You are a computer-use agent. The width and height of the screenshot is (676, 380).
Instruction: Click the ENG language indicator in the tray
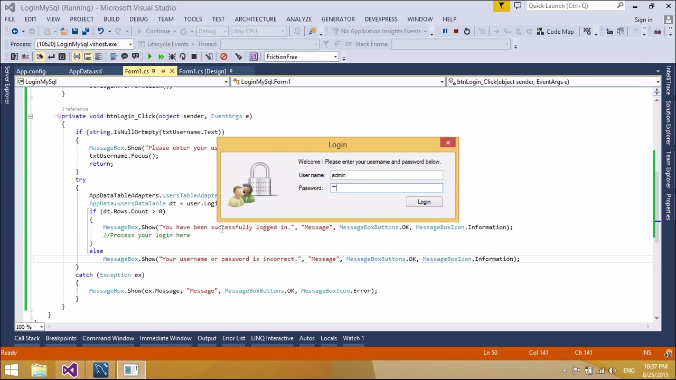[628, 370]
